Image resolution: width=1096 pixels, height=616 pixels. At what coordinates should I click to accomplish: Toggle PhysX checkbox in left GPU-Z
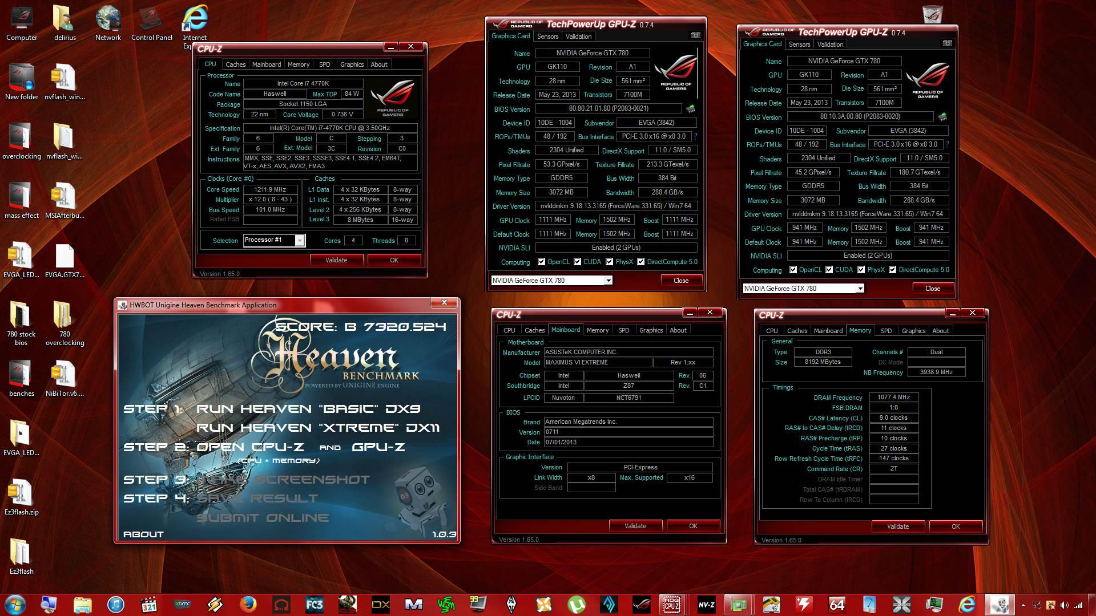click(610, 262)
